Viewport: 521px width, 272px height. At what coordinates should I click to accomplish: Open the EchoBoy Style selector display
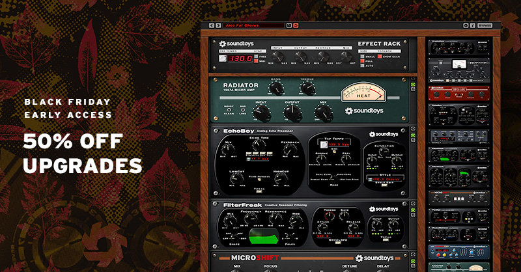tap(385, 179)
